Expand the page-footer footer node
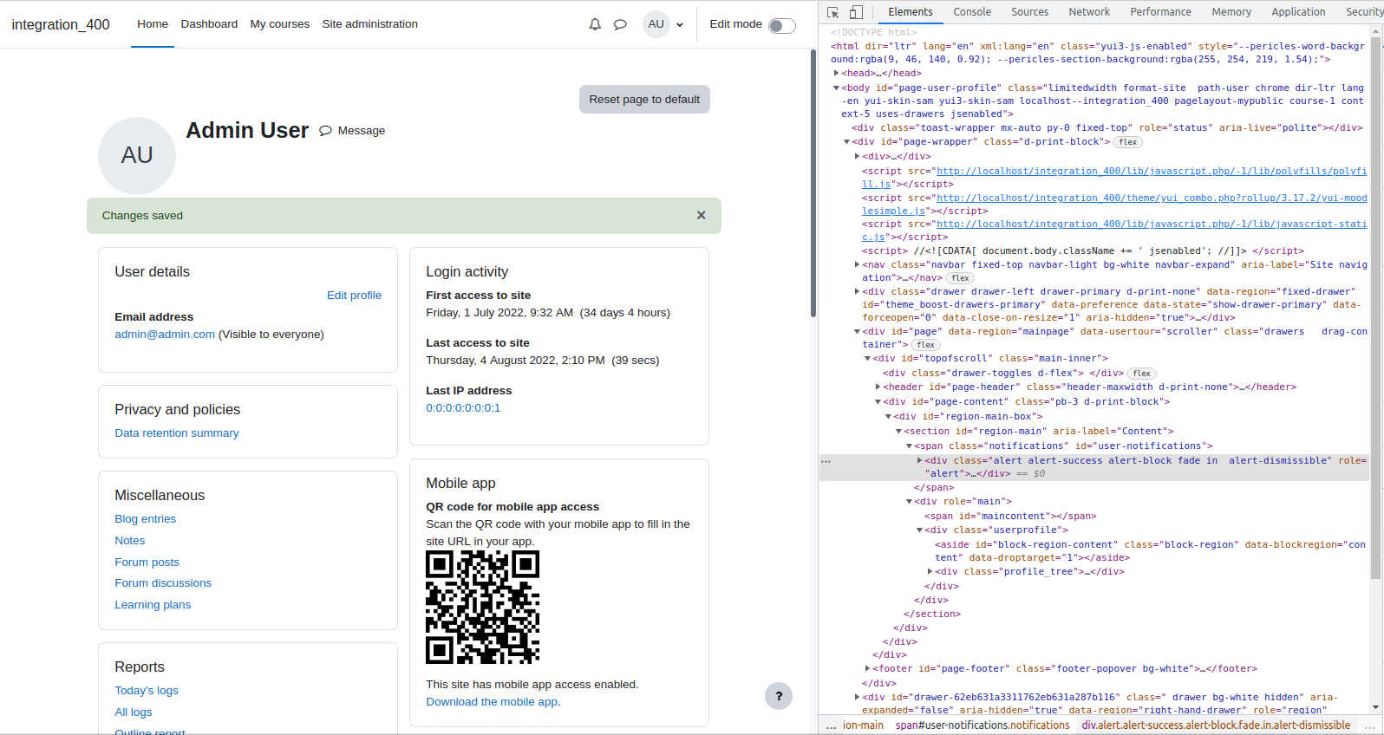 (x=867, y=668)
